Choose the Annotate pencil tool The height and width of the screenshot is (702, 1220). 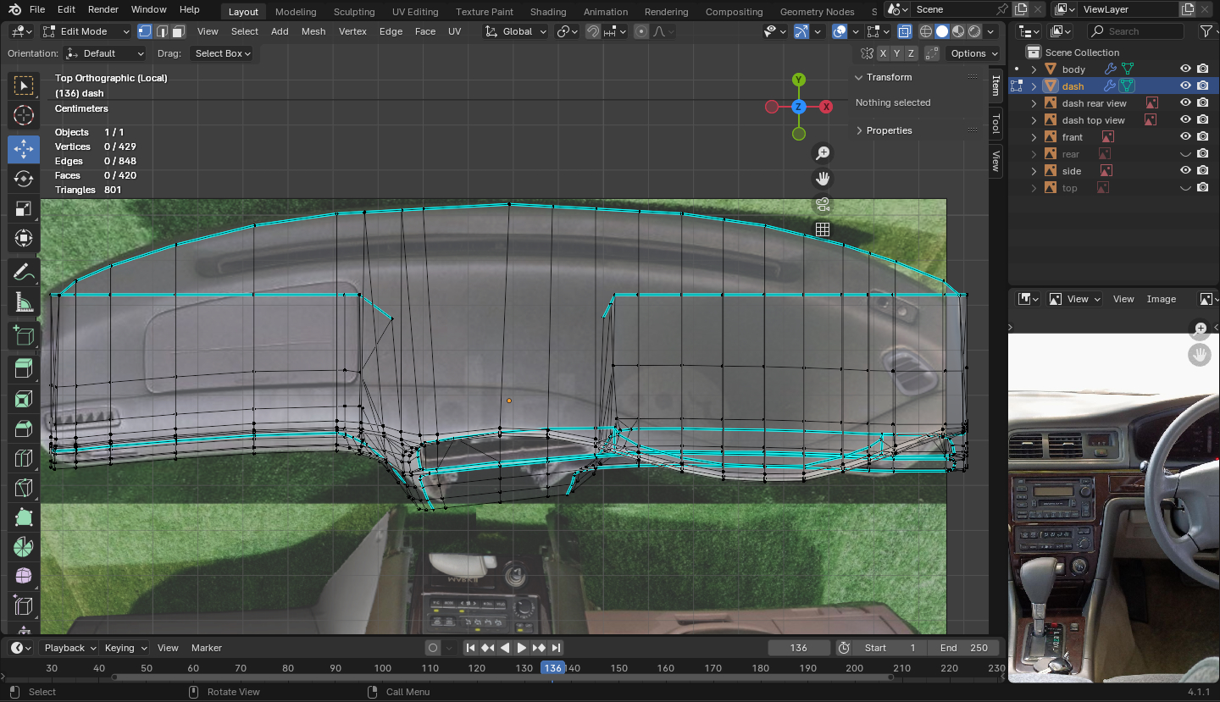tap(24, 273)
